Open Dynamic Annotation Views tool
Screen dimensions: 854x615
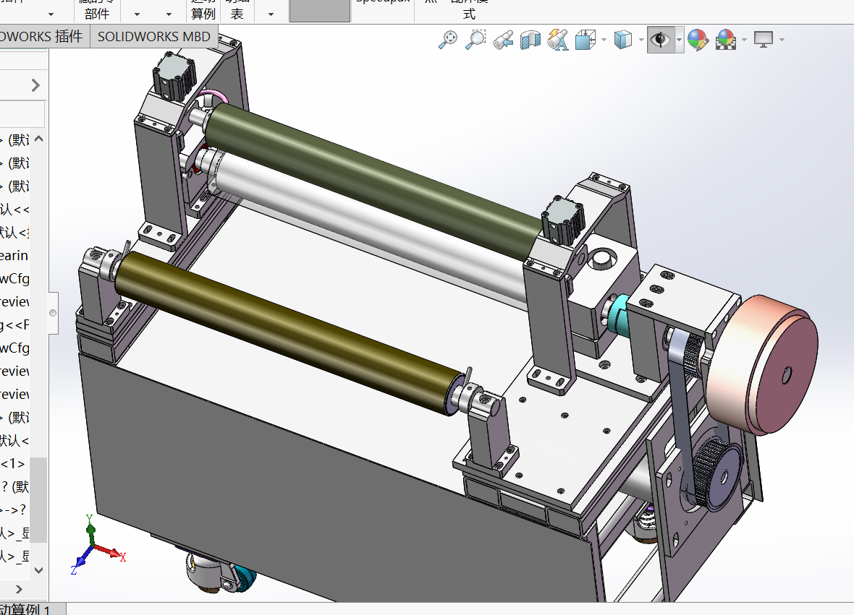click(x=558, y=40)
